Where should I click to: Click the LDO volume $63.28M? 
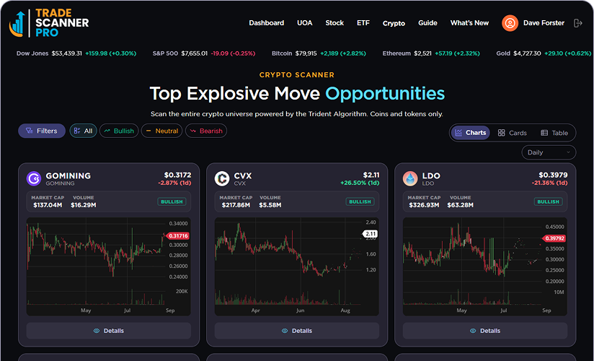(460, 205)
